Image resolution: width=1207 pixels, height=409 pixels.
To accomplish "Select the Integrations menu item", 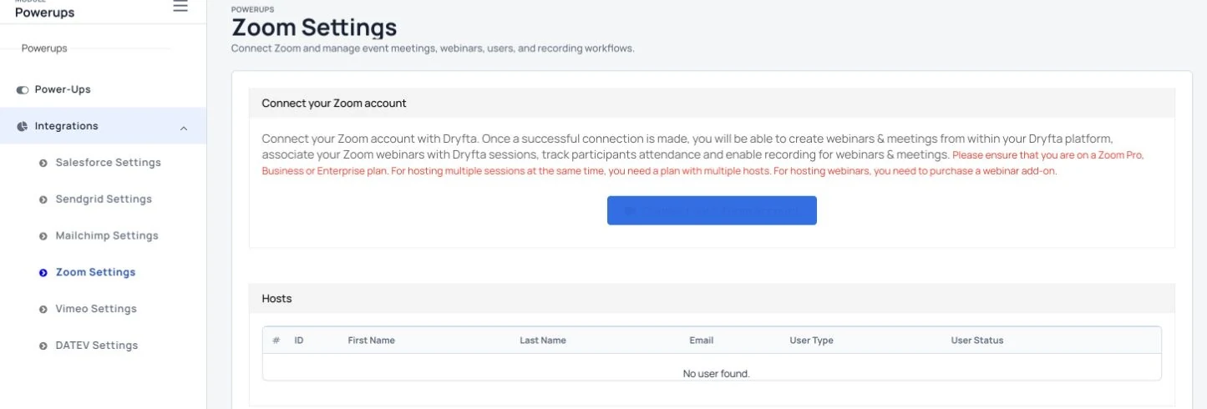I will point(103,126).
